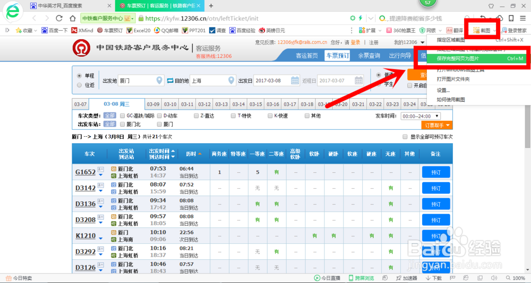Go to the browser home page icon

coord(72,18)
